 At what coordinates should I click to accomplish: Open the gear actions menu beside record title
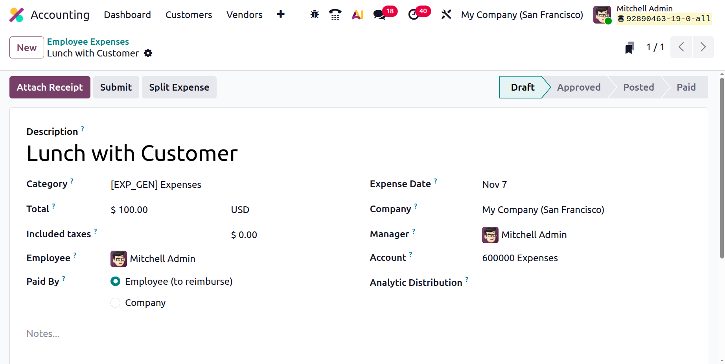point(148,53)
